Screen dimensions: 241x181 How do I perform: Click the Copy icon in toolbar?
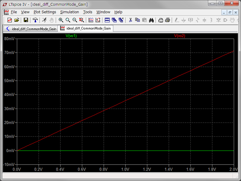point(137,20)
